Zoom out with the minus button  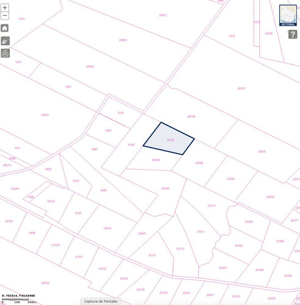point(5,16)
